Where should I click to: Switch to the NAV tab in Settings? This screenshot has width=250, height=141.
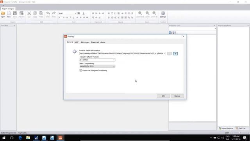(77, 42)
